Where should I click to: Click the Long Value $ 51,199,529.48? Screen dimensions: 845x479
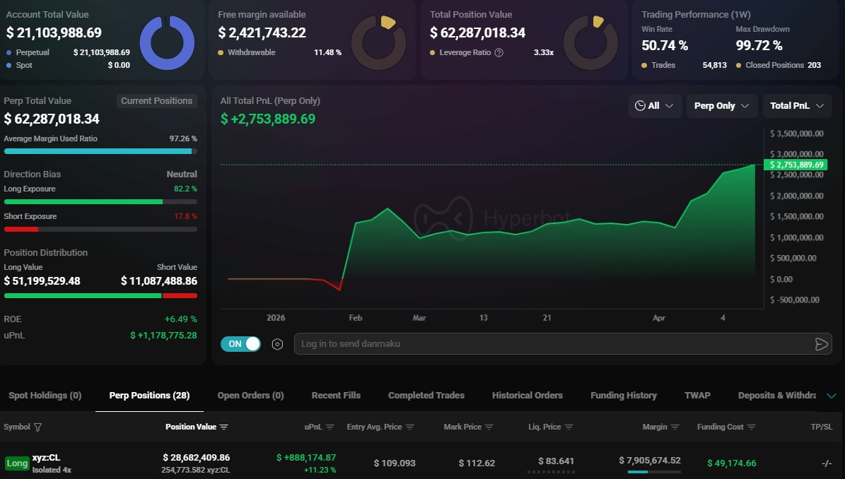click(42, 281)
